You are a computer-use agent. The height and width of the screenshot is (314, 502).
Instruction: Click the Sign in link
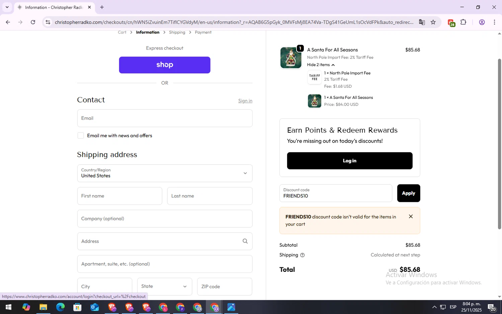pyautogui.click(x=245, y=101)
